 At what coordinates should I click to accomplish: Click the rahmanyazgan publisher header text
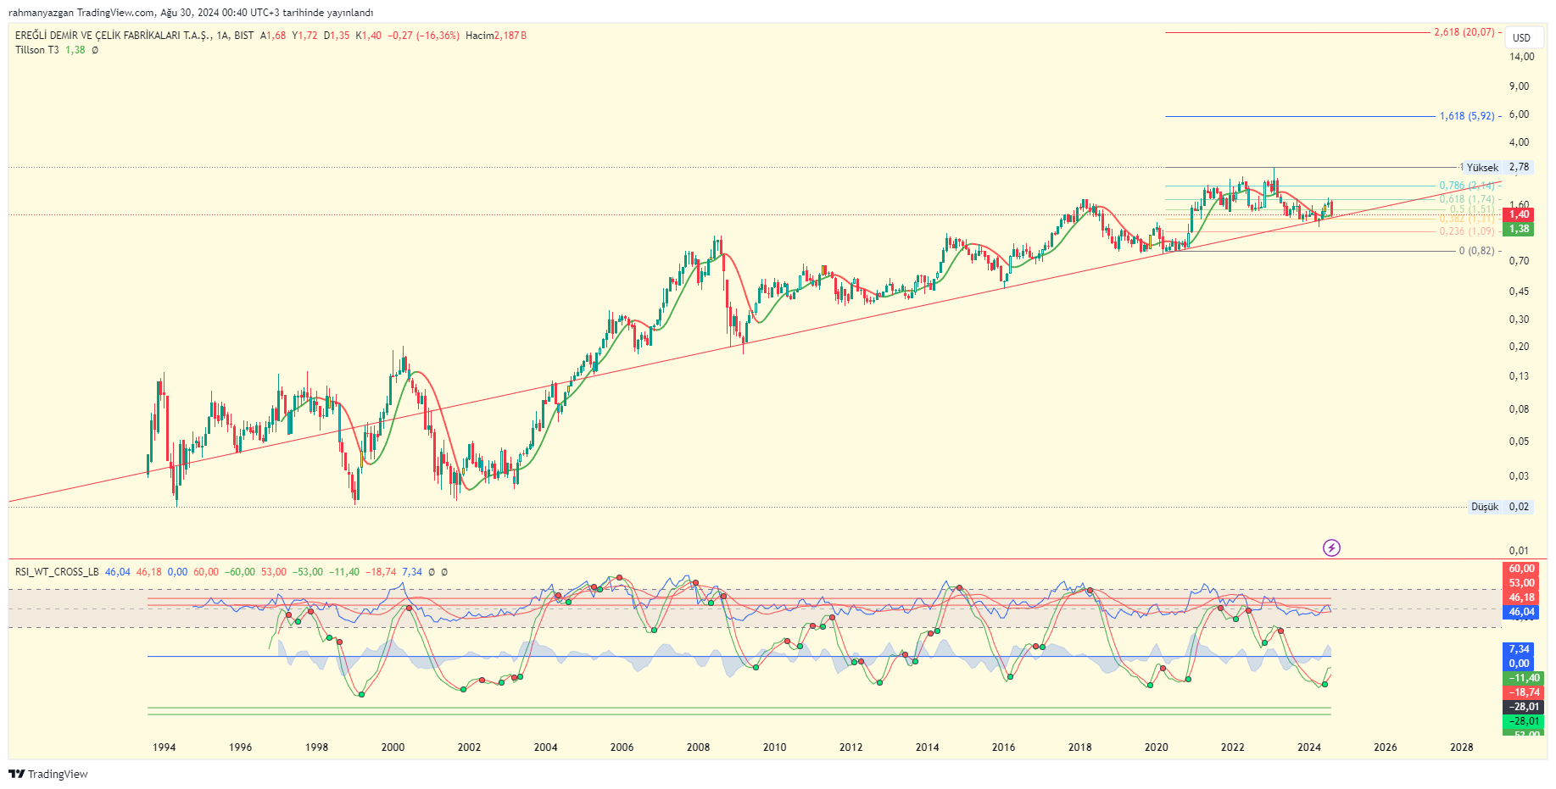pyautogui.click(x=191, y=13)
